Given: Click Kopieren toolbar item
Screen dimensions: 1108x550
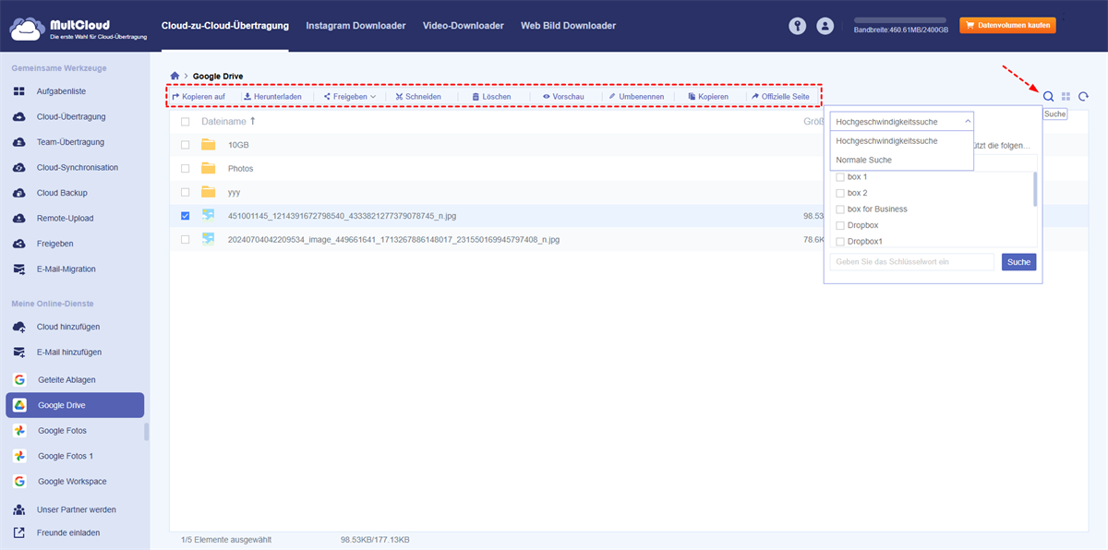Looking at the screenshot, I should click(x=708, y=96).
